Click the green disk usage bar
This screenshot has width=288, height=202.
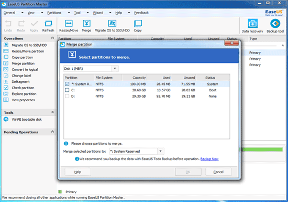click(262, 150)
